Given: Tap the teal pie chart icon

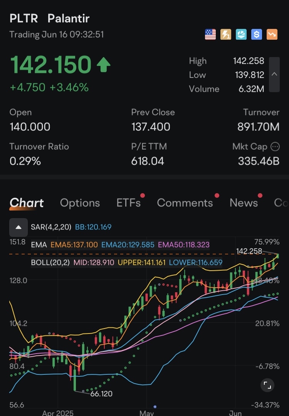Looking at the screenshot, I should 241,34.
